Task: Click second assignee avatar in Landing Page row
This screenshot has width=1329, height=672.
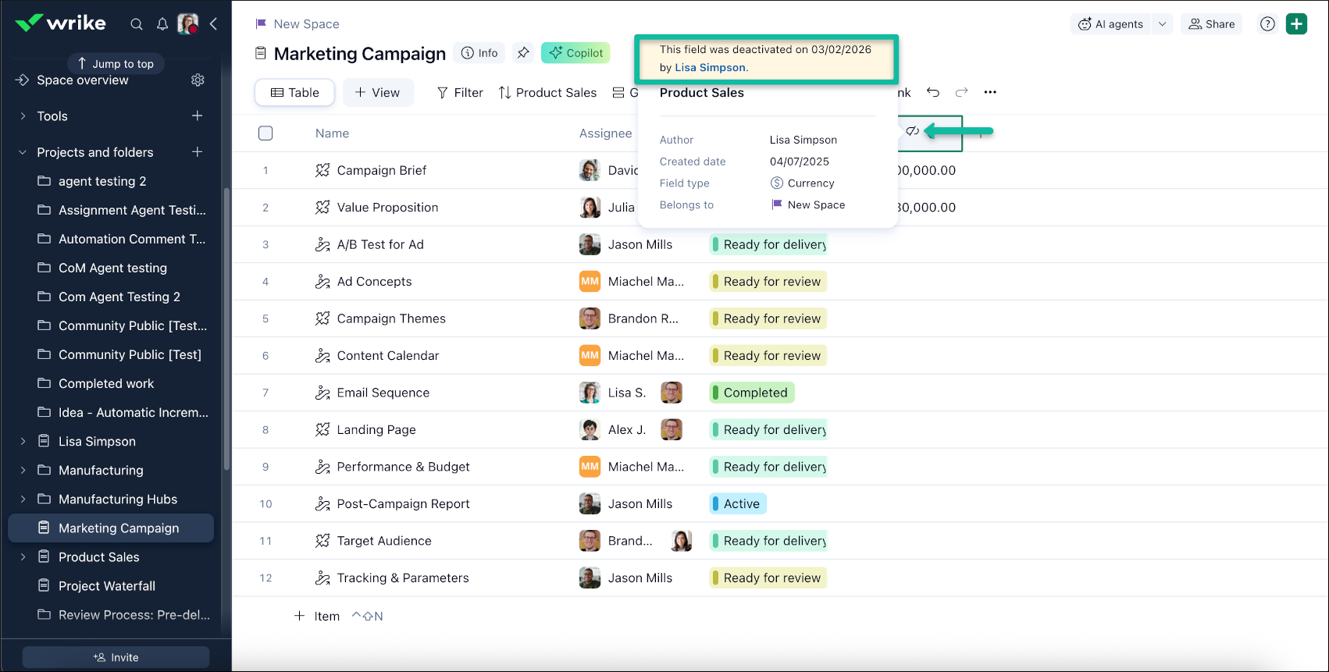Action: (x=672, y=429)
